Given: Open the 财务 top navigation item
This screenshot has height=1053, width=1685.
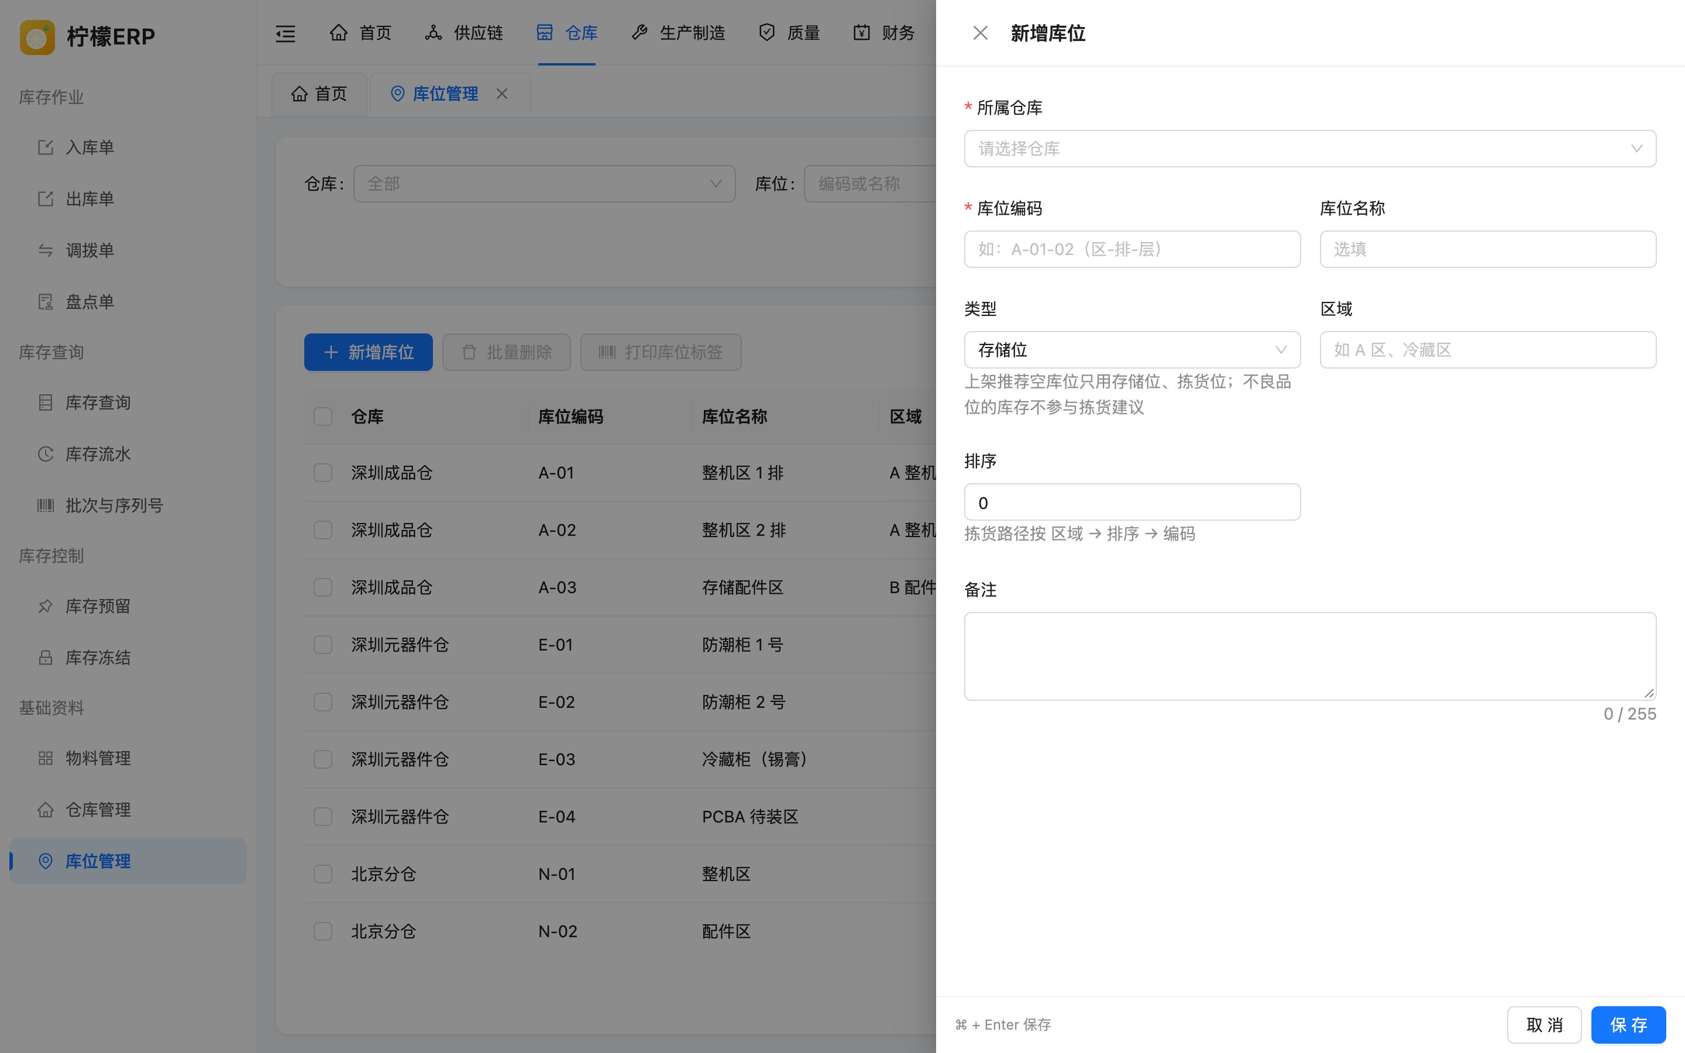Looking at the screenshot, I should [x=883, y=33].
